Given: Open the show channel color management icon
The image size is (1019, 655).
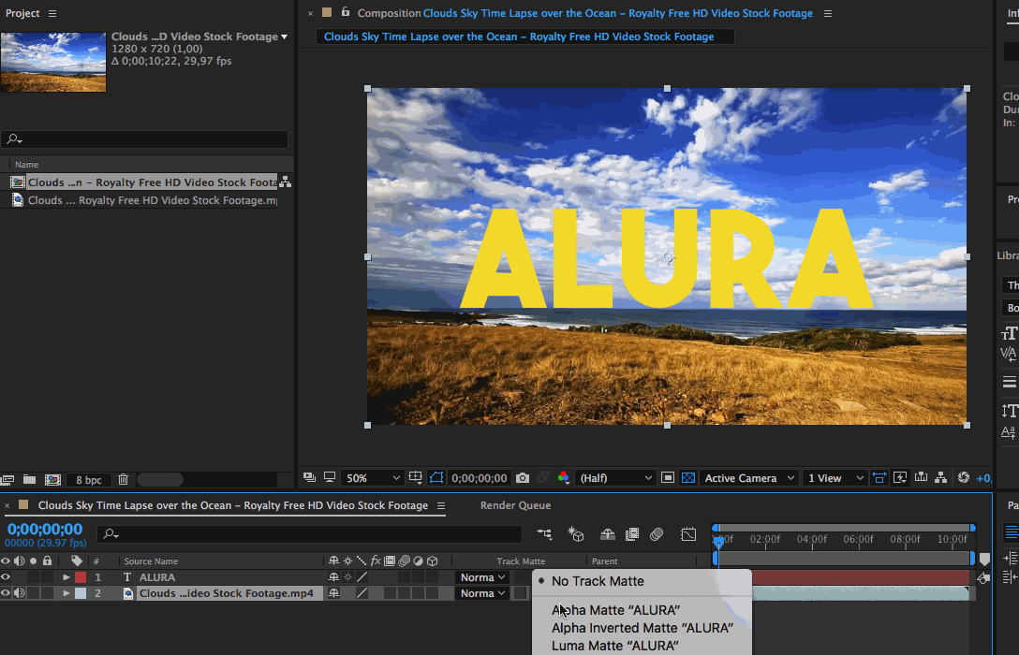Looking at the screenshot, I should coord(563,478).
